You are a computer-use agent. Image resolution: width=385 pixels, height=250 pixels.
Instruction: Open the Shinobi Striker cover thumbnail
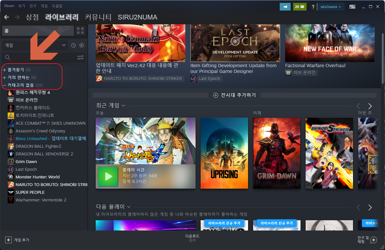(329, 153)
